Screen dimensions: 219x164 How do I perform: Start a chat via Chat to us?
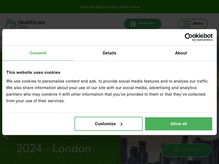point(186,150)
